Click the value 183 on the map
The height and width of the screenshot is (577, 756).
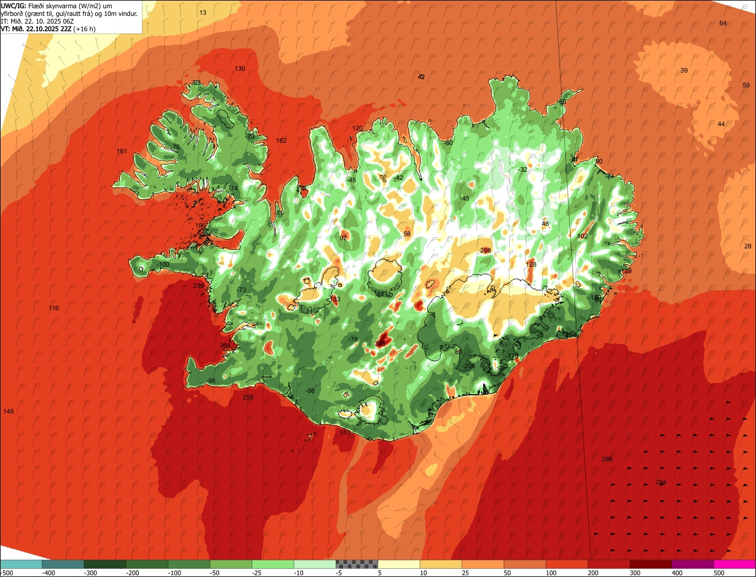pyautogui.click(x=335, y=300)
